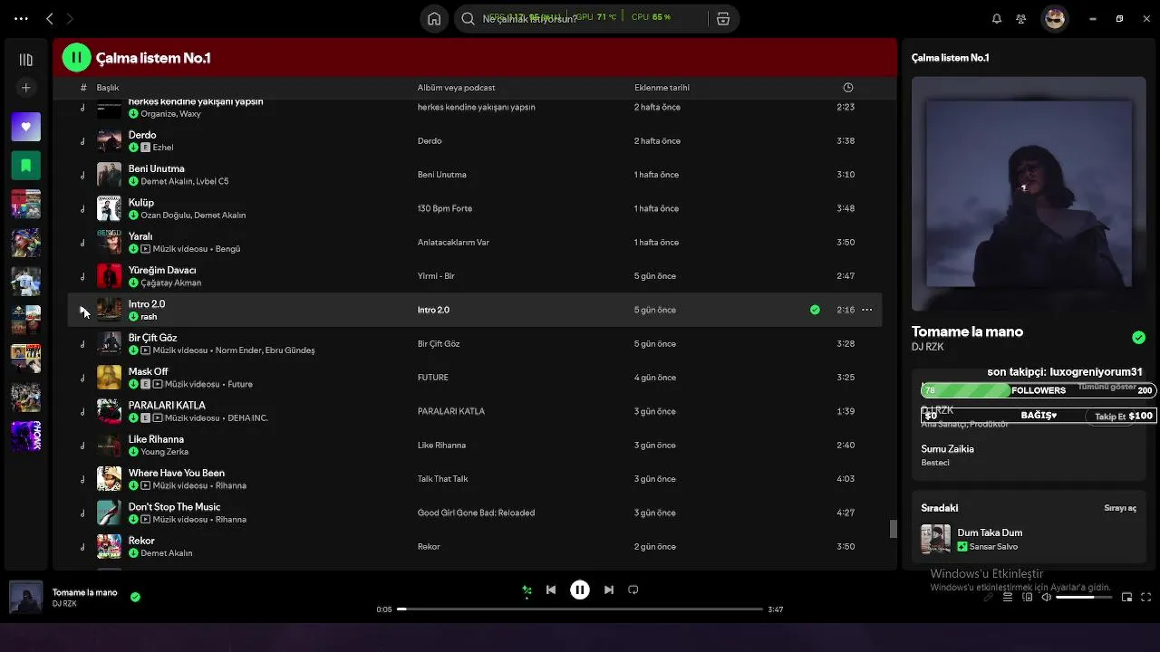Click now playing thumbnail in bottom bar
This screenshot has height=652, width=1160.
25,598
